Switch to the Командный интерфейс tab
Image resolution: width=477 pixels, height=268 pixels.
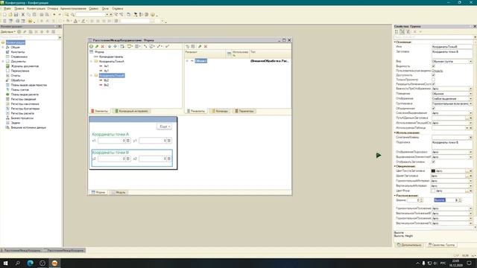(131, 111)
